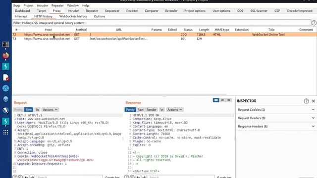
Task: Select stacked horizontal layout icon
Action: pos(222,100)
